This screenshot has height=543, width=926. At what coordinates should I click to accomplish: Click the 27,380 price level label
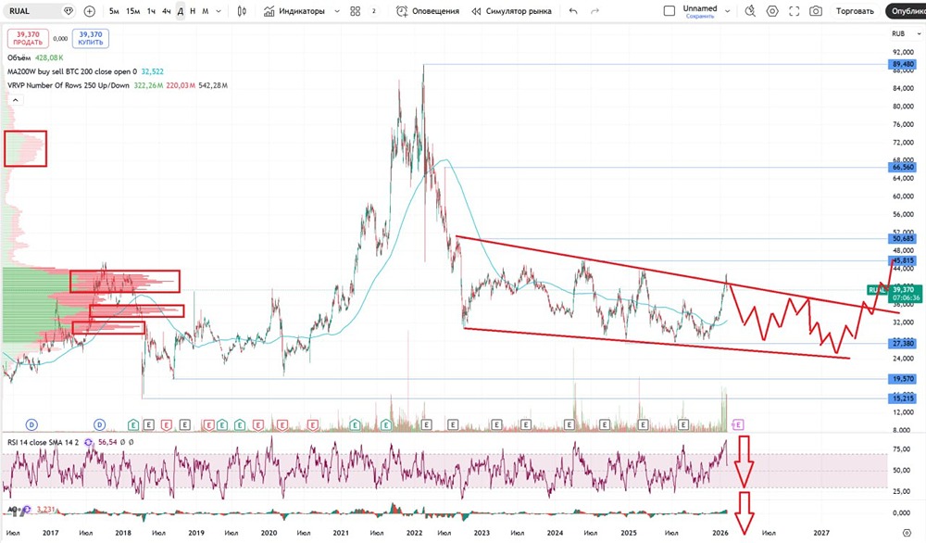(x=903, y=343)
